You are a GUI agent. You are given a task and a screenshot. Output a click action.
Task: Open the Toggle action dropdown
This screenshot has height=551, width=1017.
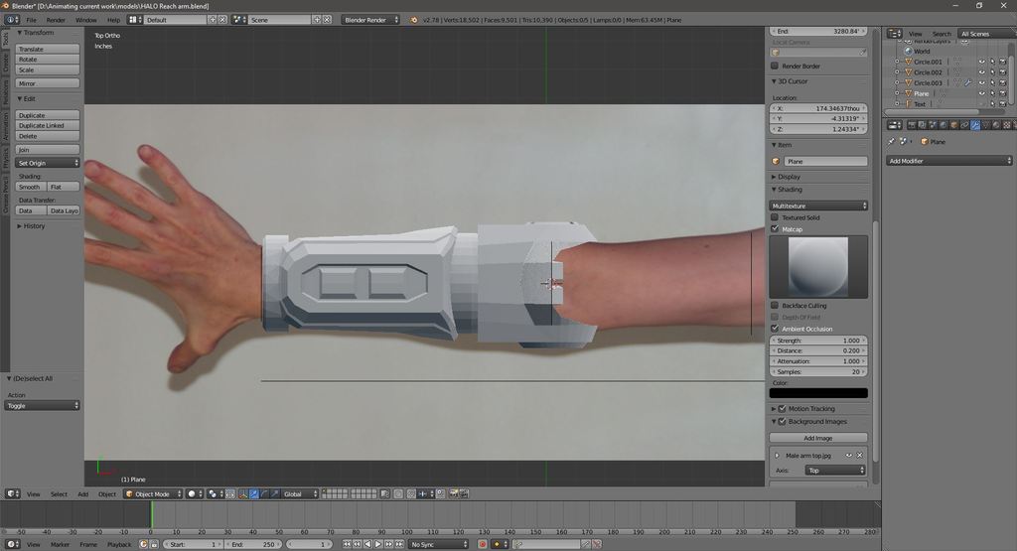pos(42,406)
